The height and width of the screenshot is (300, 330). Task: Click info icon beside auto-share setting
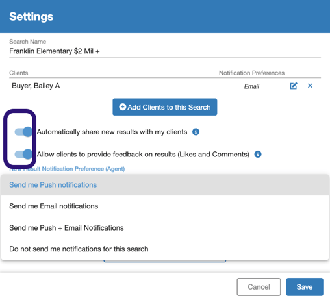pyautogui.click(x=196, y=132)
